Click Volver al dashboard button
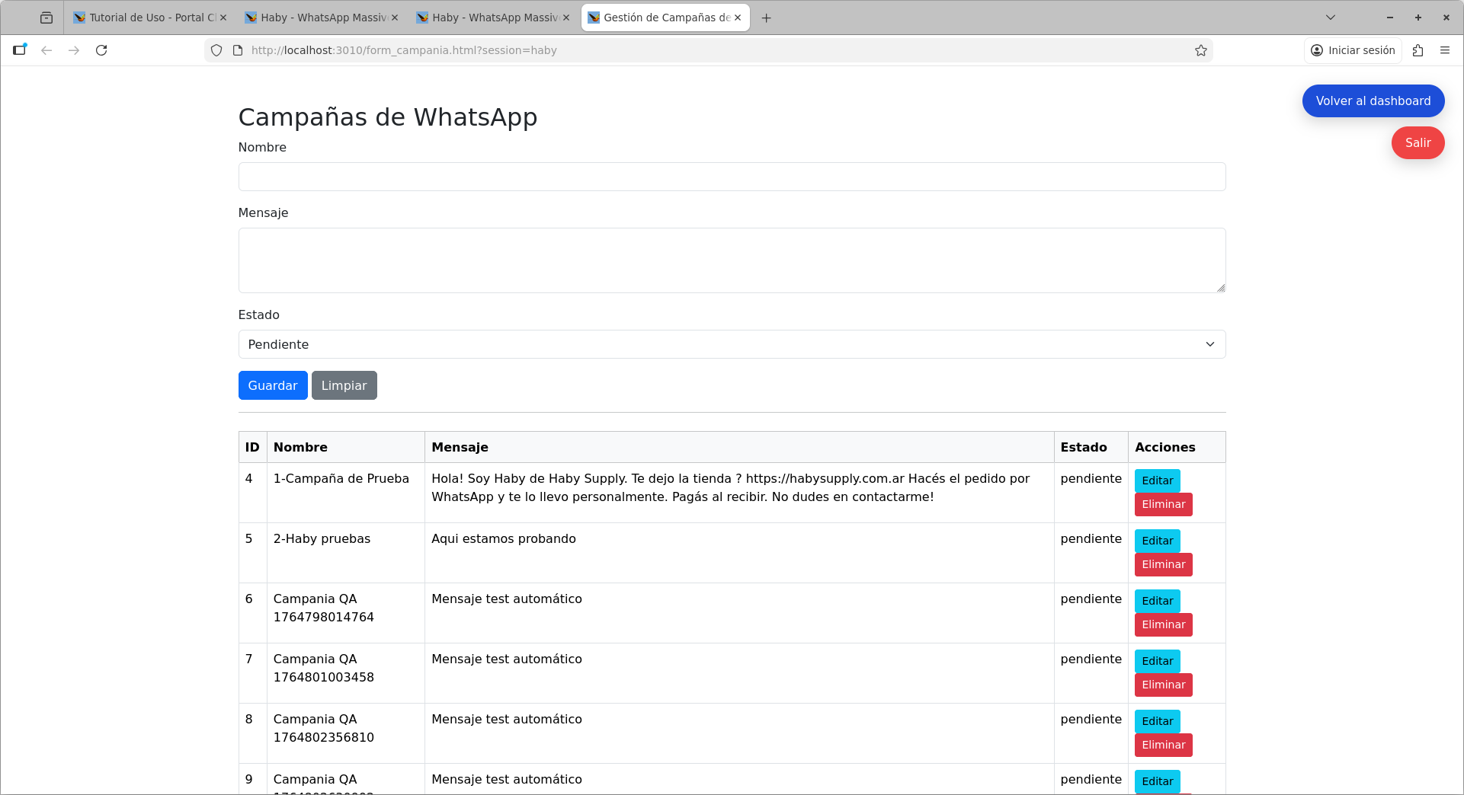 click(x=1373, y=101)
